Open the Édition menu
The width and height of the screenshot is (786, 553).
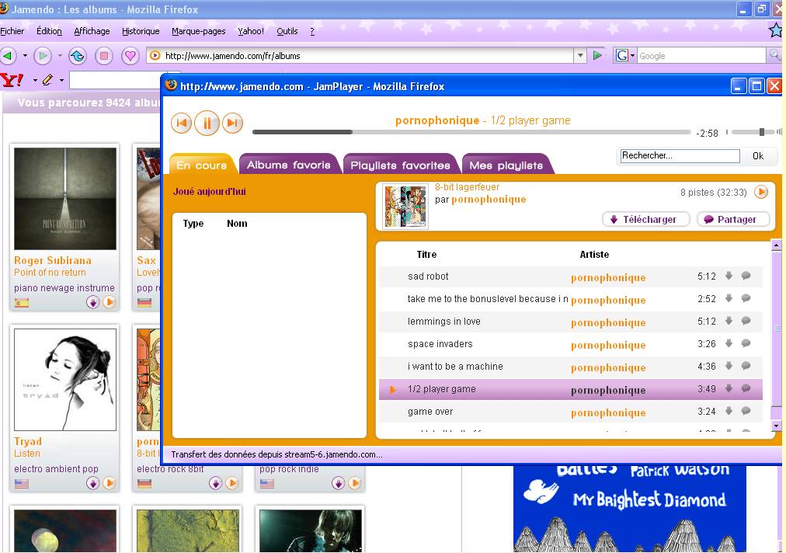tap(49, 31)
